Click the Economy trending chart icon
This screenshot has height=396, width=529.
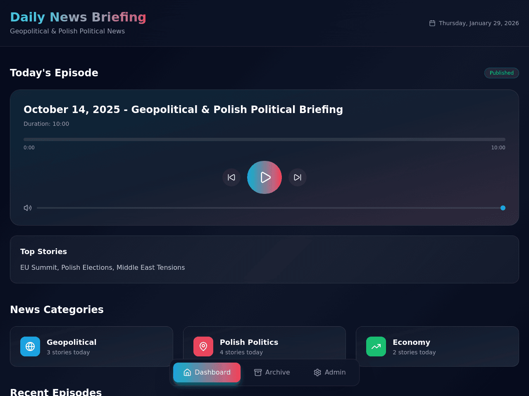376,346
